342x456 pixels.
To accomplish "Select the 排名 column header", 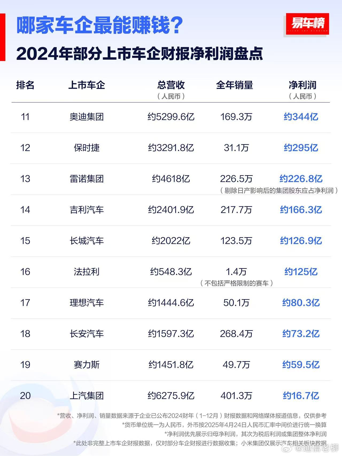I will coord(25,85).
